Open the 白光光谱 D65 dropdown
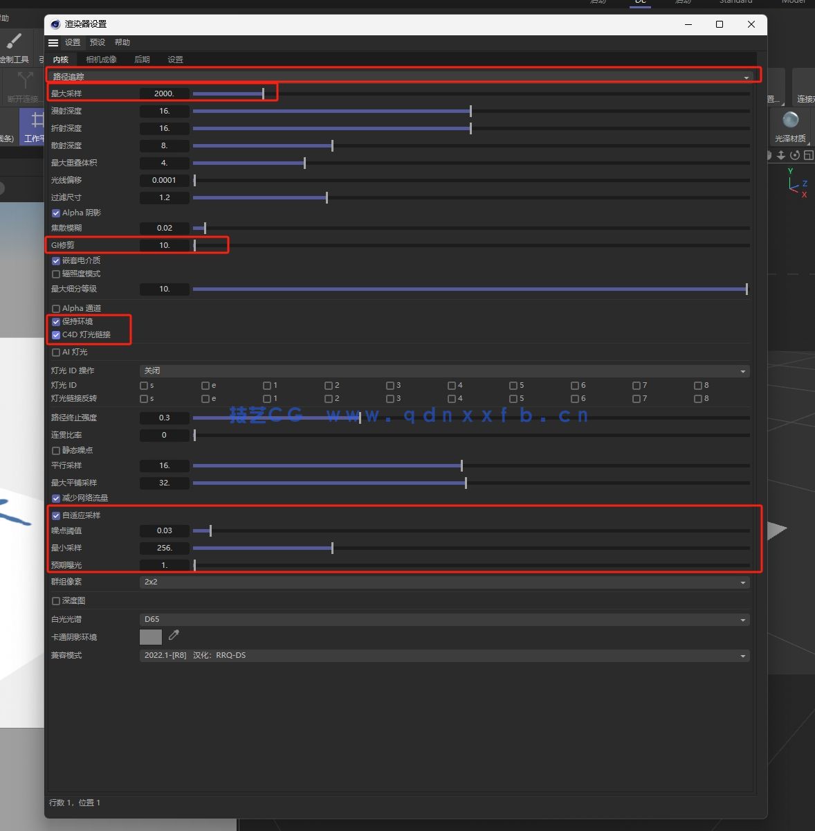Image resolution: width=815 pixels, height=831 pixels. pyautogui.click(x=444, y=620)
